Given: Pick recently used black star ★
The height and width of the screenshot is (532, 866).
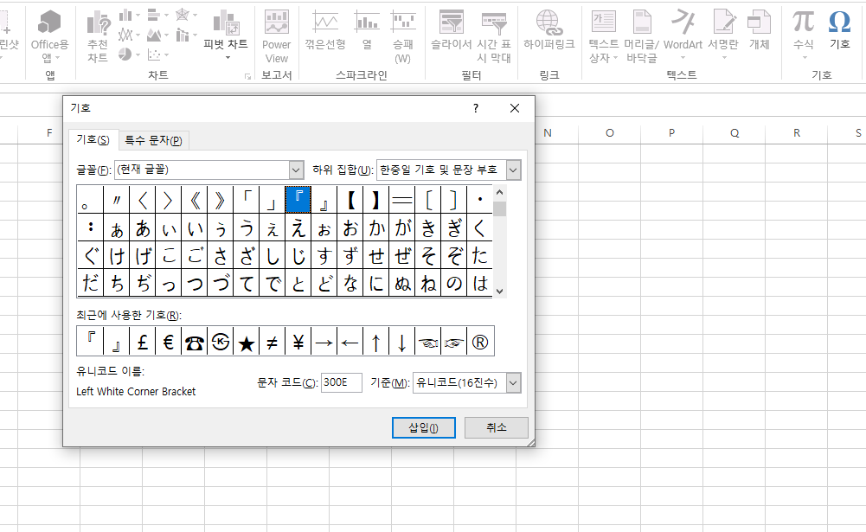Looking at the screenshot, I should point(246,342).
